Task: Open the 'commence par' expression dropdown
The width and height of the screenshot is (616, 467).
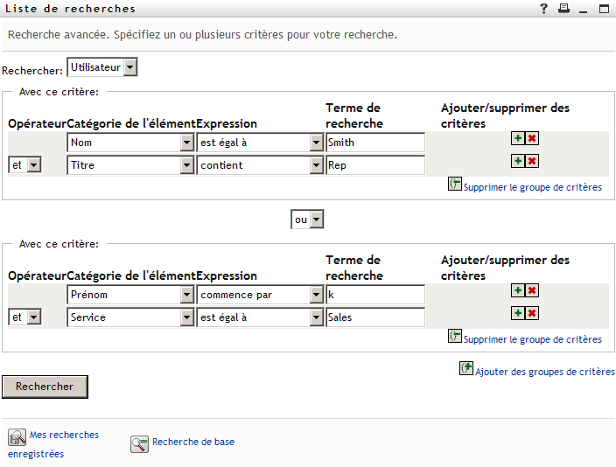Action: pos(316,295)
